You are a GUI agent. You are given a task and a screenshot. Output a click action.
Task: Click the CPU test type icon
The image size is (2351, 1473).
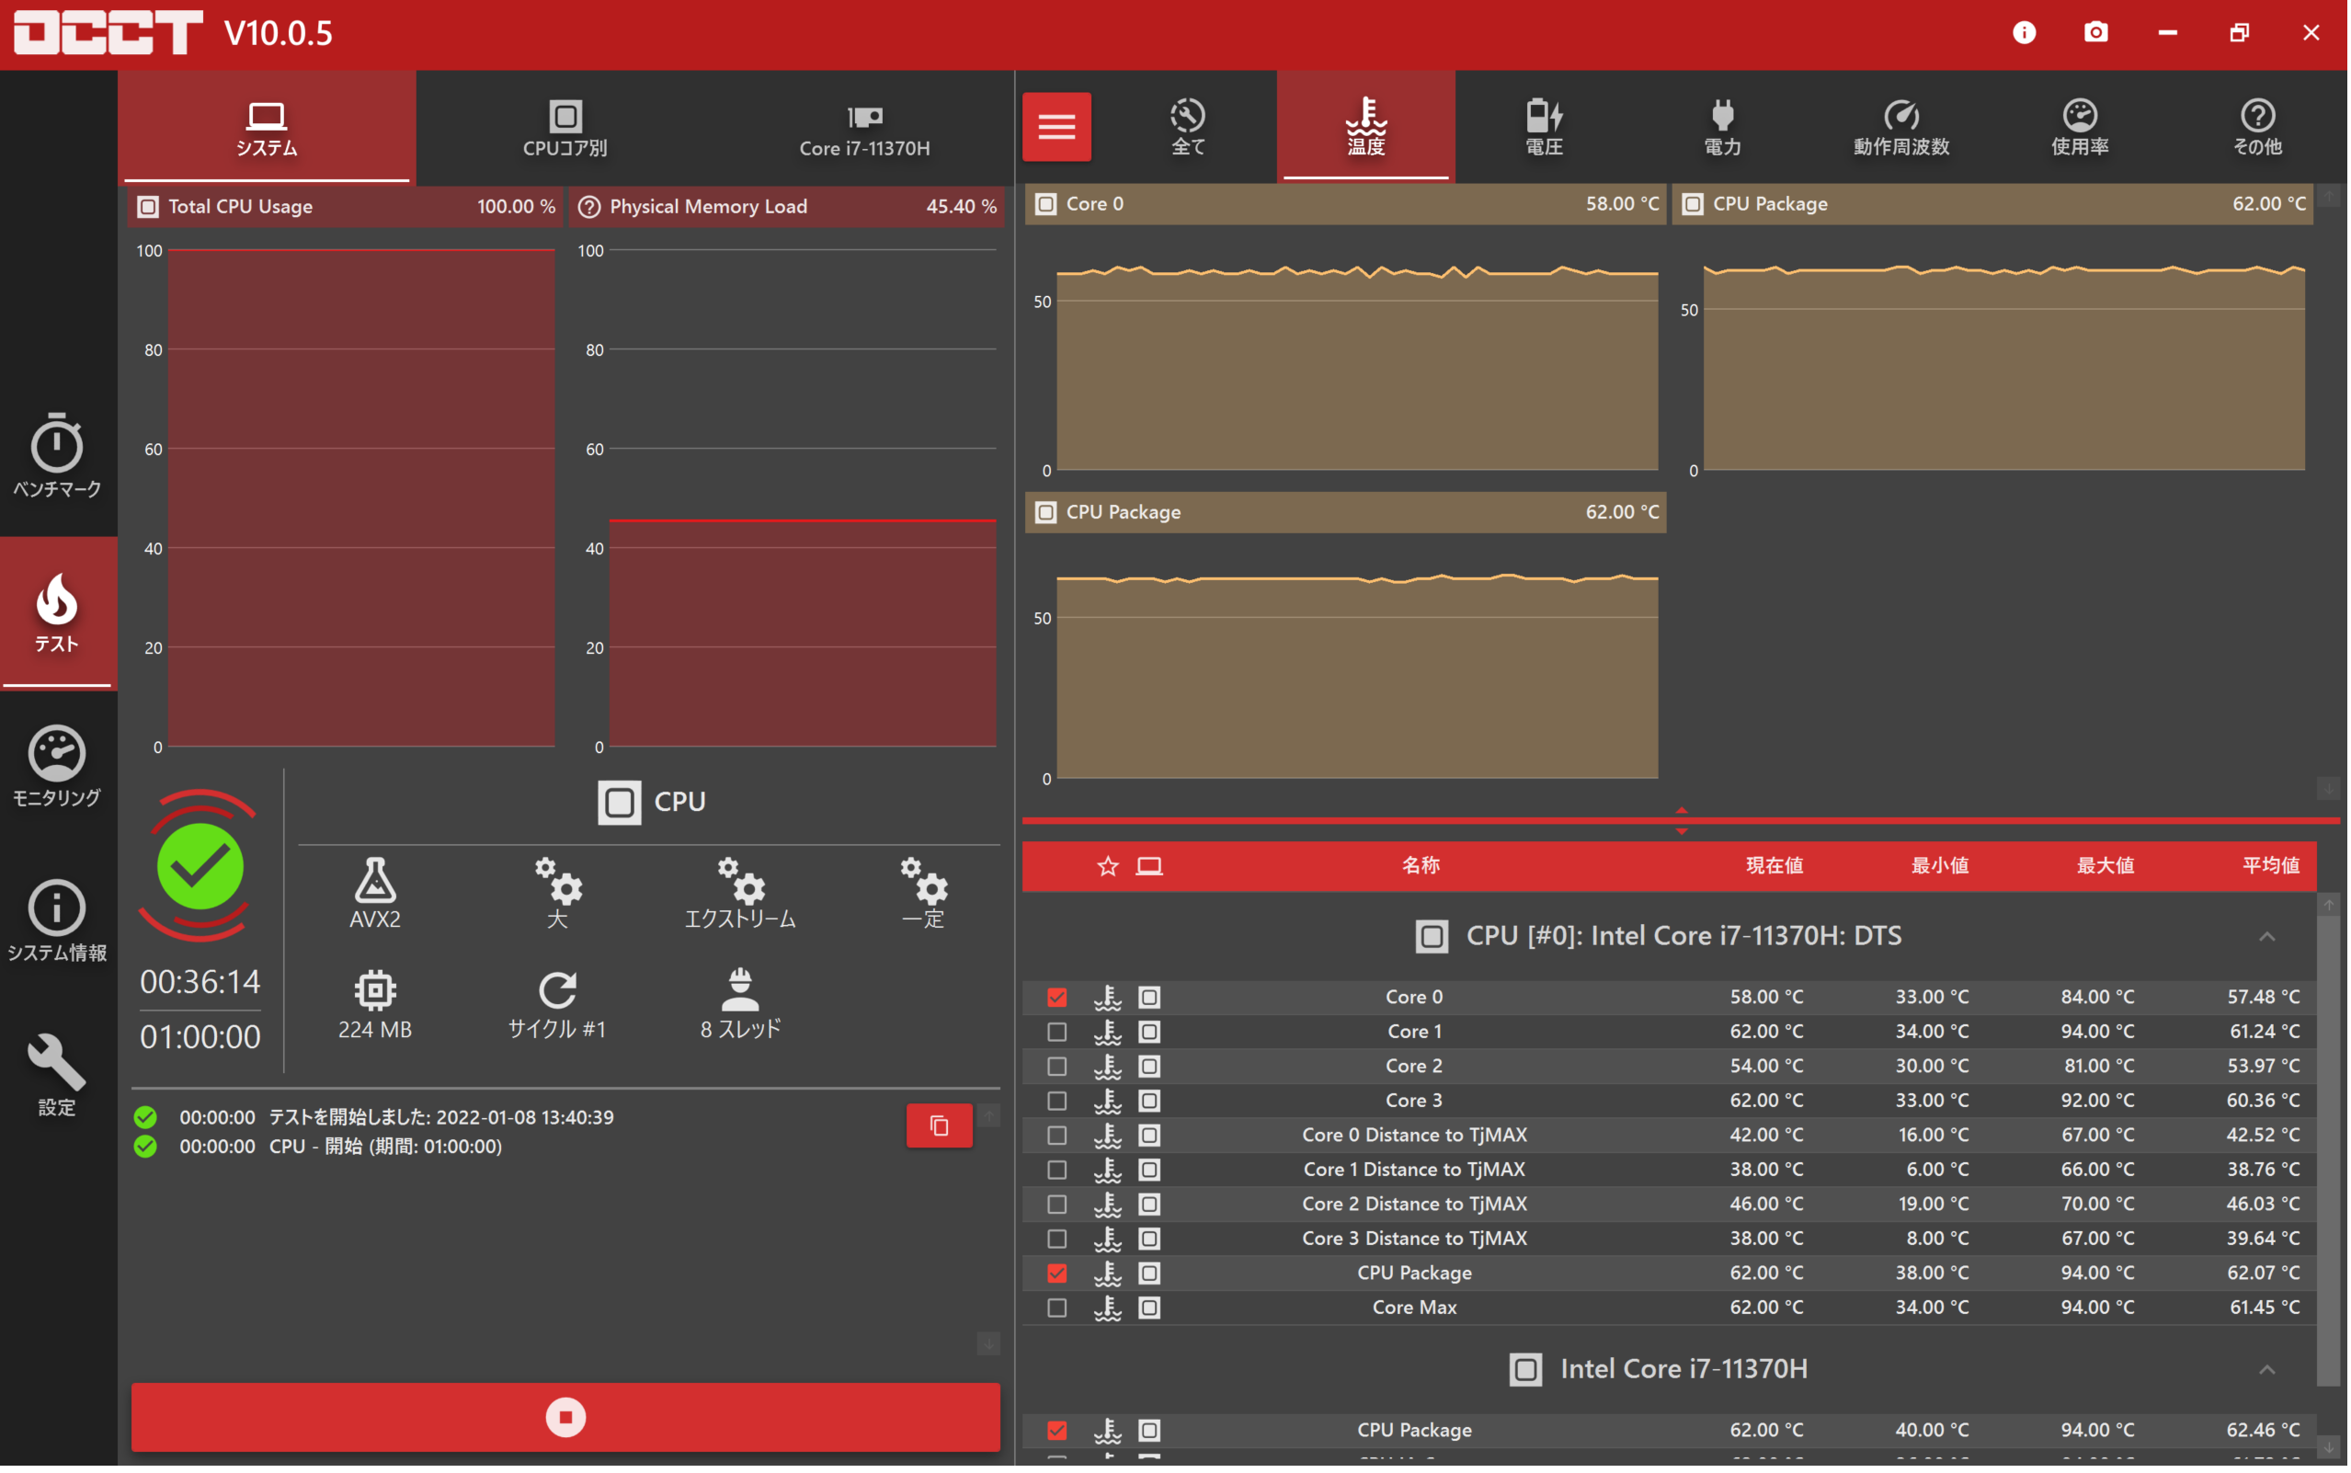coord(621,804)
